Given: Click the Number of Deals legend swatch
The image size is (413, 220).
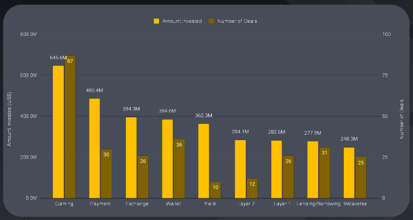Looking at the screenshot, I should tap(211, 21).
